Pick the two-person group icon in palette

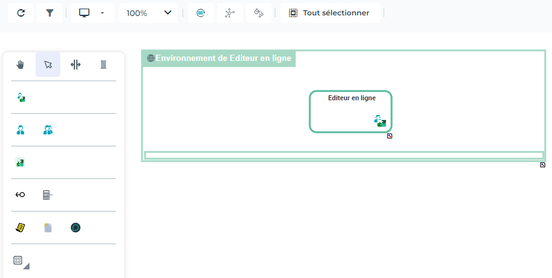pyautogui.click(x=48, y=130)
